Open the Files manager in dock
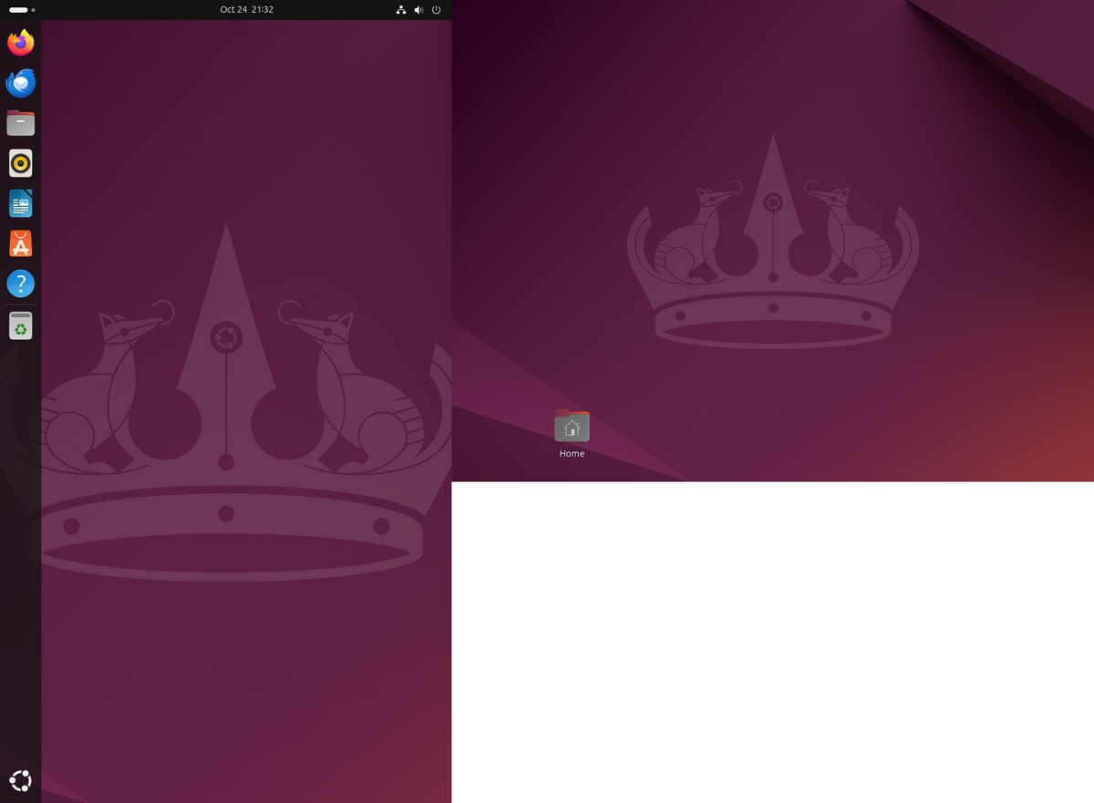This screenshot has width=1094, height=803. coord(20,123)
